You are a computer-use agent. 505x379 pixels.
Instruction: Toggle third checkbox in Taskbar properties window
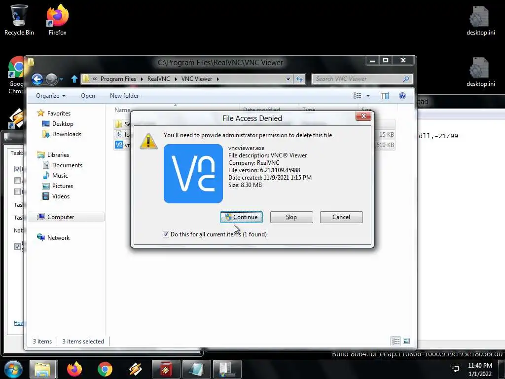(x=17, y=192)
